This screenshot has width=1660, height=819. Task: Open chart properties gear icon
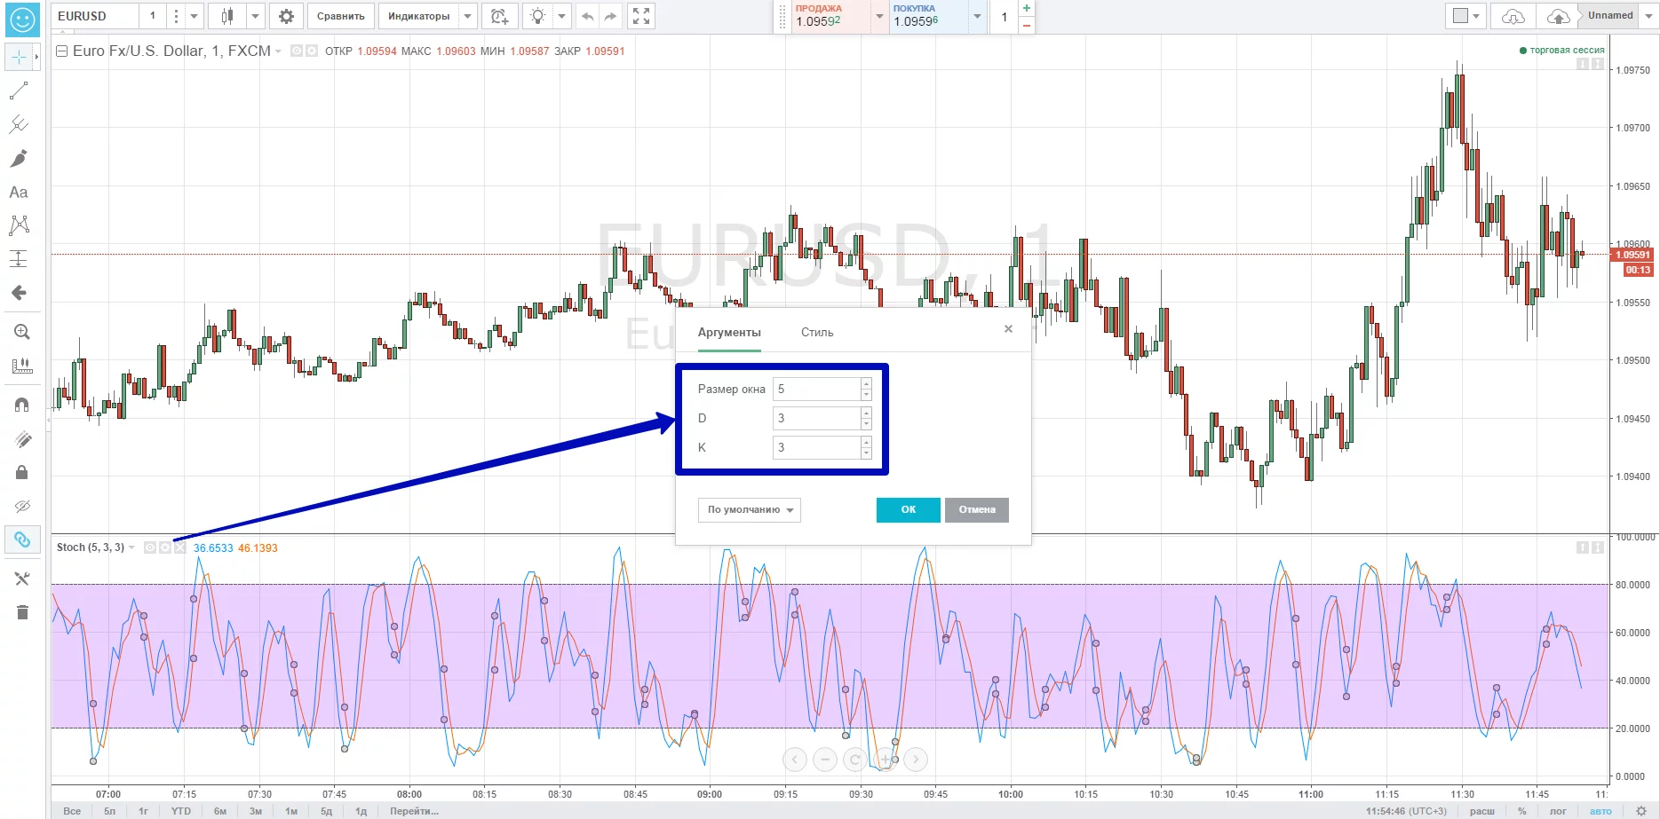click(x=286, y=16)
